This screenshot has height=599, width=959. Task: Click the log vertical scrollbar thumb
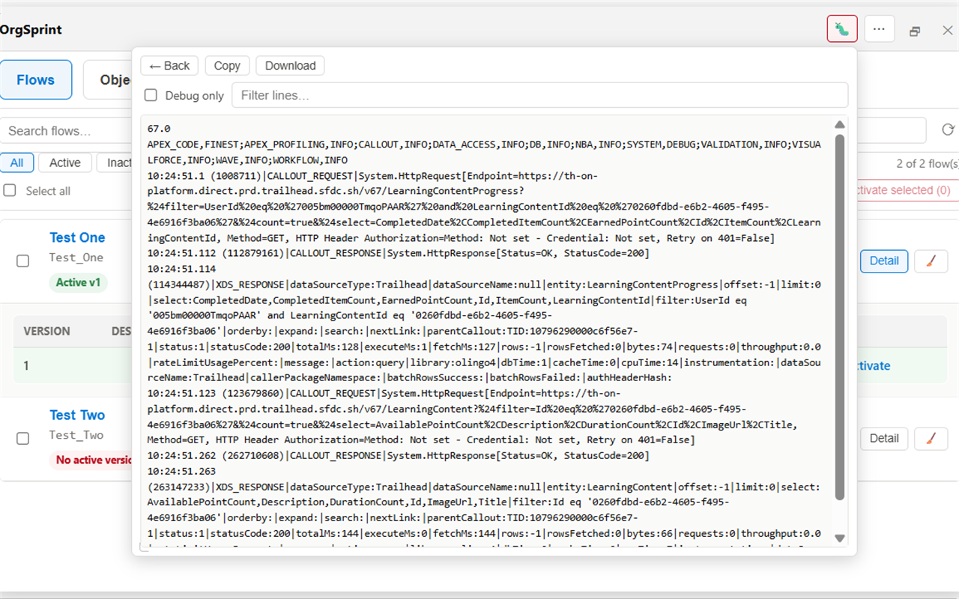click(x=840, y=317)
